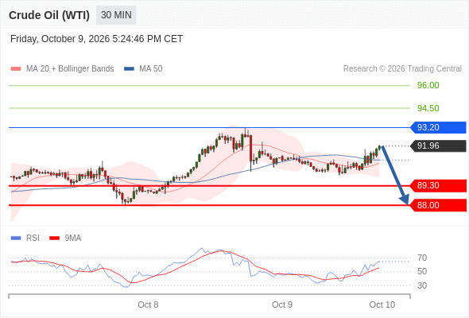469x318 pixels.
Task: Click the MA 20 + Bollinger Bands swatch
Action: tap(16, 69)
